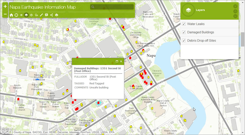The height and width of the screenshot is (135, 245).
Task: Uncheck the Damaged Buildings layer
Action: tap(184, 32)
